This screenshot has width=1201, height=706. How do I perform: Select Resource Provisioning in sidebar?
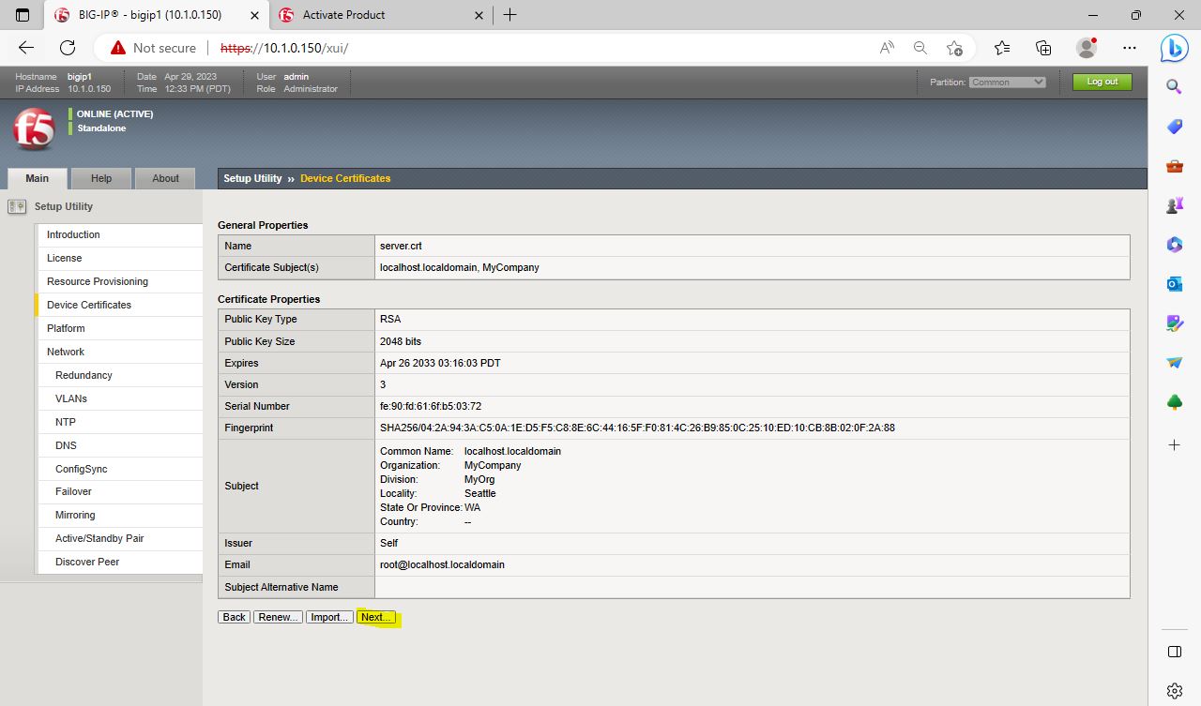[98, 281]
